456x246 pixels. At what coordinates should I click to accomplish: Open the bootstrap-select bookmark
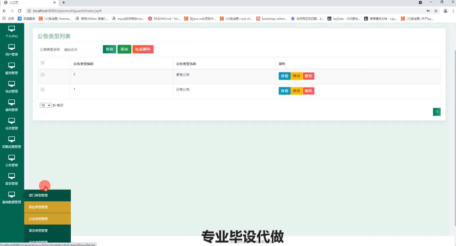coord(272,19)
